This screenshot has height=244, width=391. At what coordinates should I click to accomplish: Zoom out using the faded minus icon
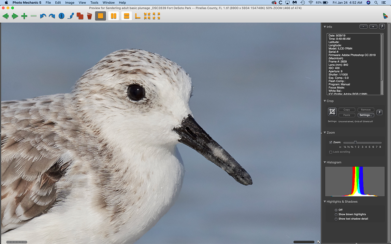tap(34, 16)
